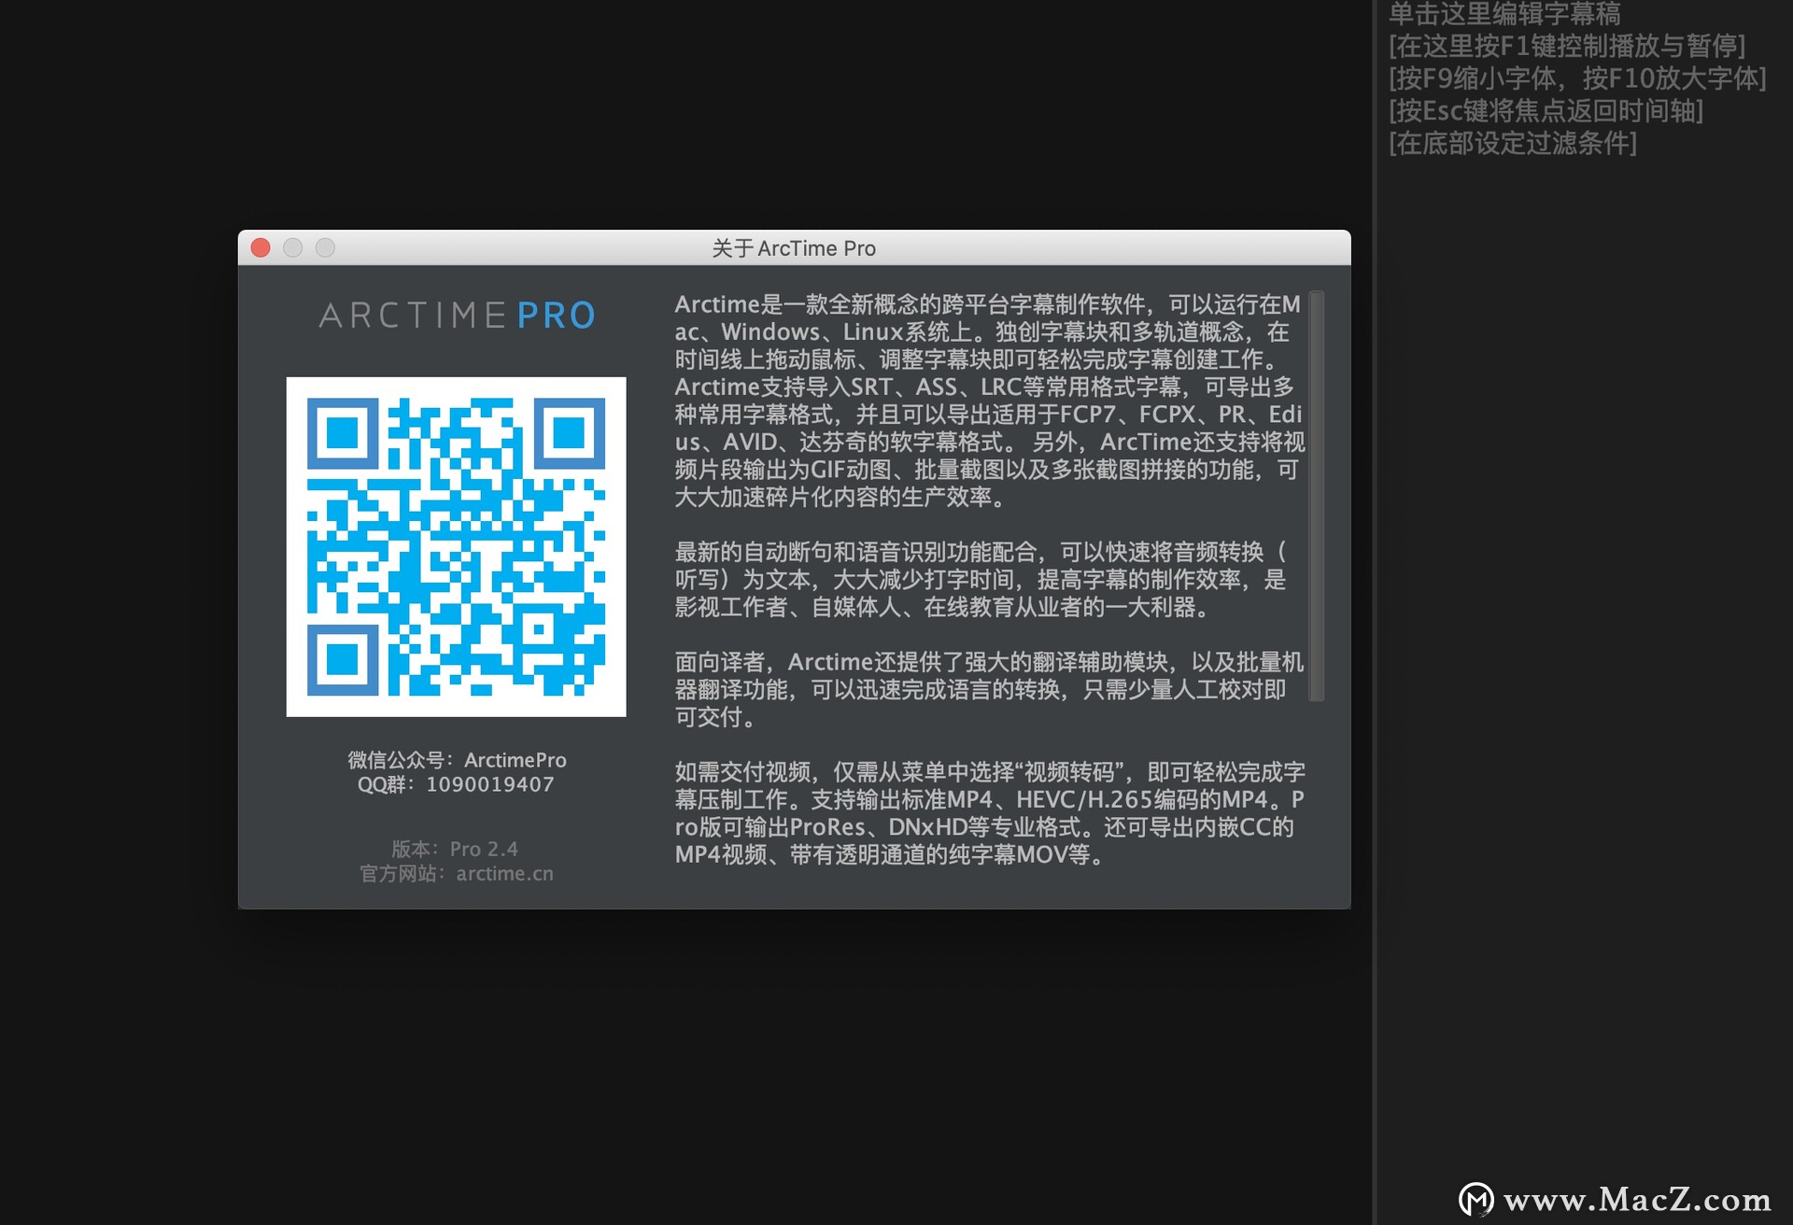The width and height of the screenshot is (1793, 1225).
Task: Click the ARCTIME PRO logo
Action: tap(457, 316)
